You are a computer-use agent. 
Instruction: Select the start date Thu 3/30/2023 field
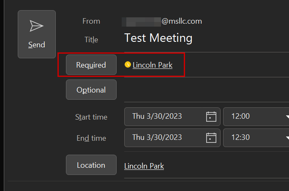point(157,117)
